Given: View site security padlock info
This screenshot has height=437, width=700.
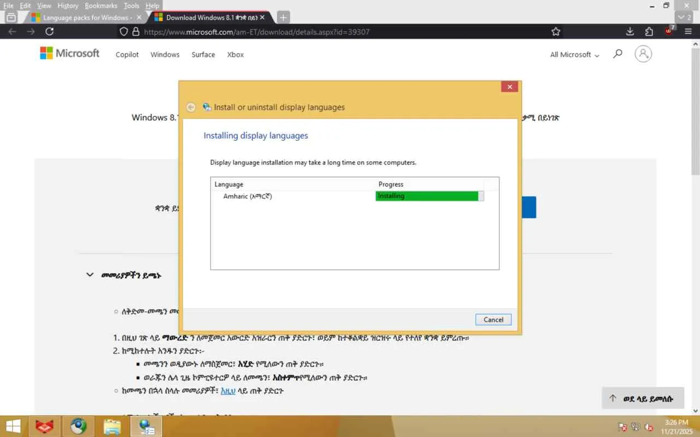Looking at the screenshot, I should pos(136,32).
